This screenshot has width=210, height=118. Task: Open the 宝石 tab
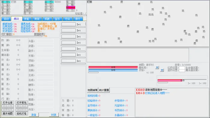(57, 19)
